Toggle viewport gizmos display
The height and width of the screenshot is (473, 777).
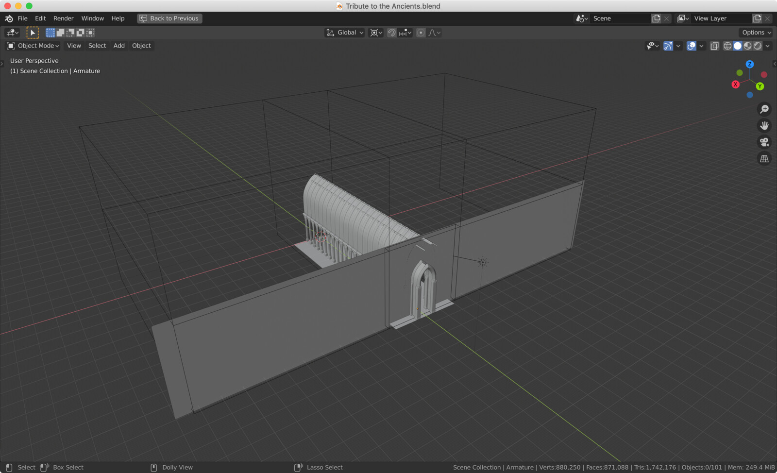point(668,46)
